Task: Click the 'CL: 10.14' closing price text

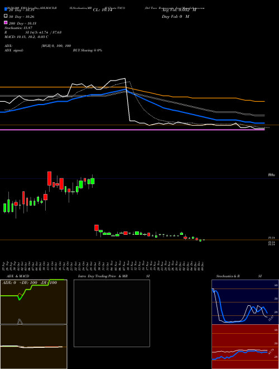Action: [x=103, y=10]
